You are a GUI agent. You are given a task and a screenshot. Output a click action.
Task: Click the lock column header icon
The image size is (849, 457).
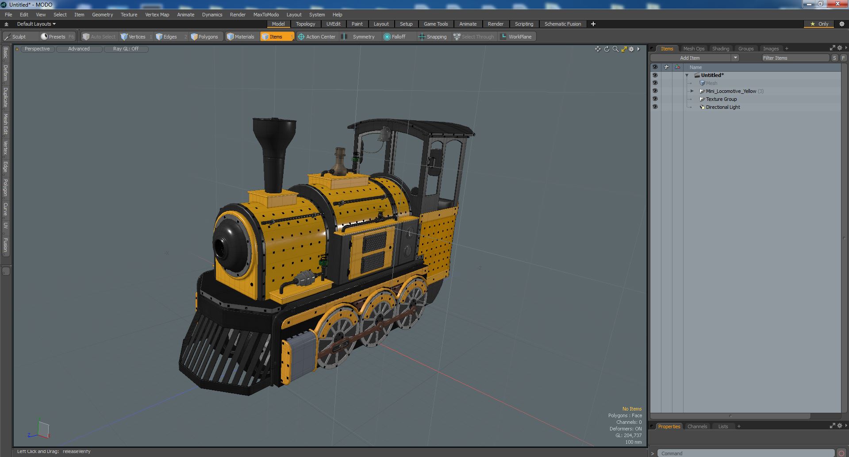tap(666, 67)
